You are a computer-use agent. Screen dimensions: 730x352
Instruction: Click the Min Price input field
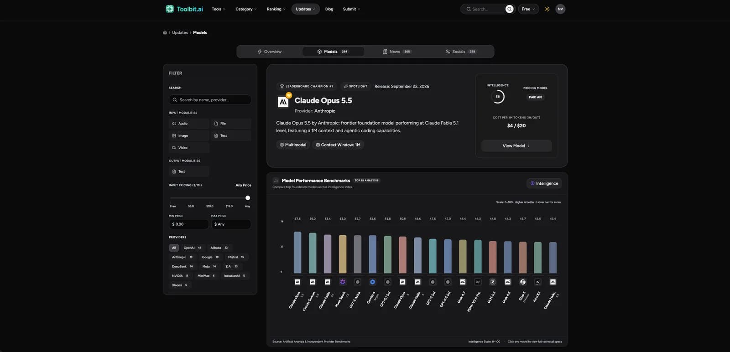click(189, 224)
